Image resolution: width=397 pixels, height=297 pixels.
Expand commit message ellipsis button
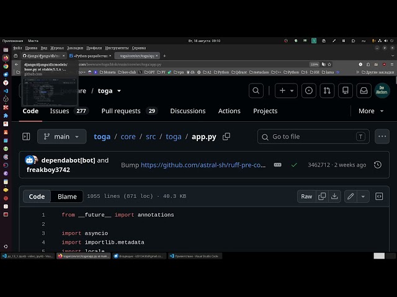pos(277,165)
